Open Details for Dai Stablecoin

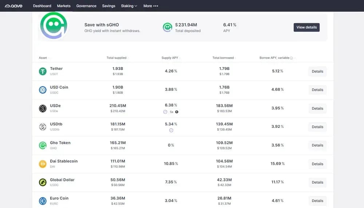click(x=317, y=164)
